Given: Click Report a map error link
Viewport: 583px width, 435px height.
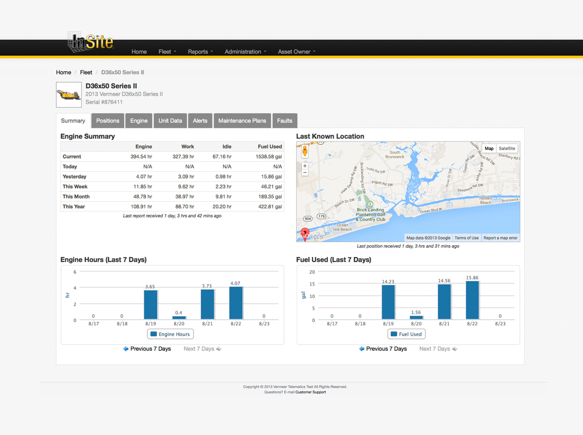Looking at the screenshot, I should tap(500, 238).
